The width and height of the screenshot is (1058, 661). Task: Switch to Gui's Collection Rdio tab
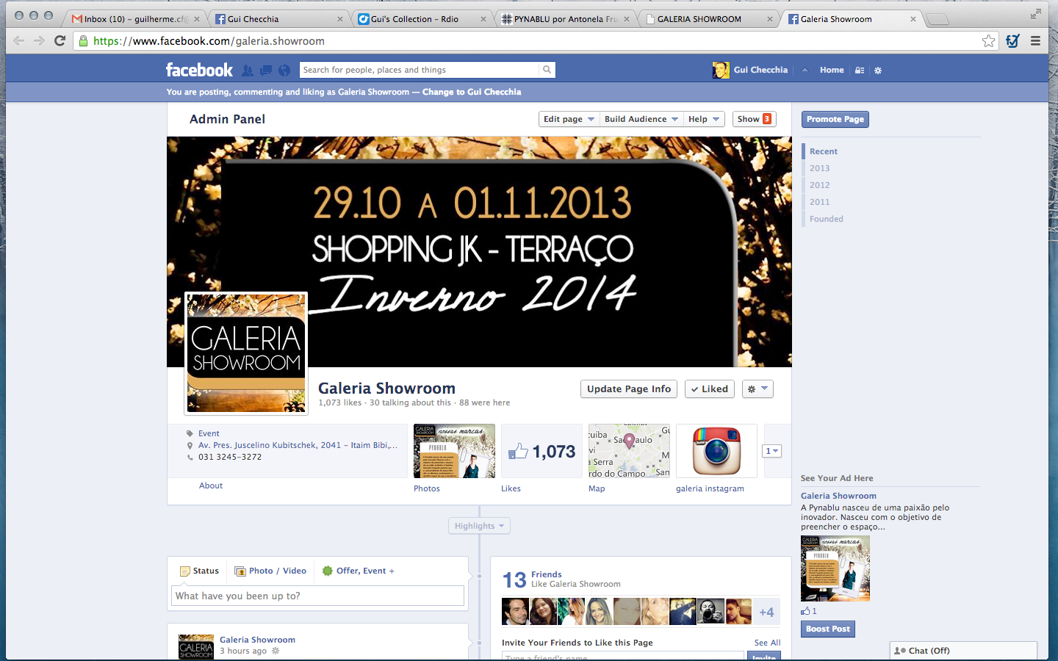click(422, 19)
